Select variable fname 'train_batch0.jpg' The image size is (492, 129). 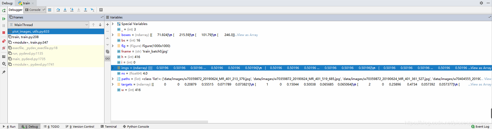[301, 51]
